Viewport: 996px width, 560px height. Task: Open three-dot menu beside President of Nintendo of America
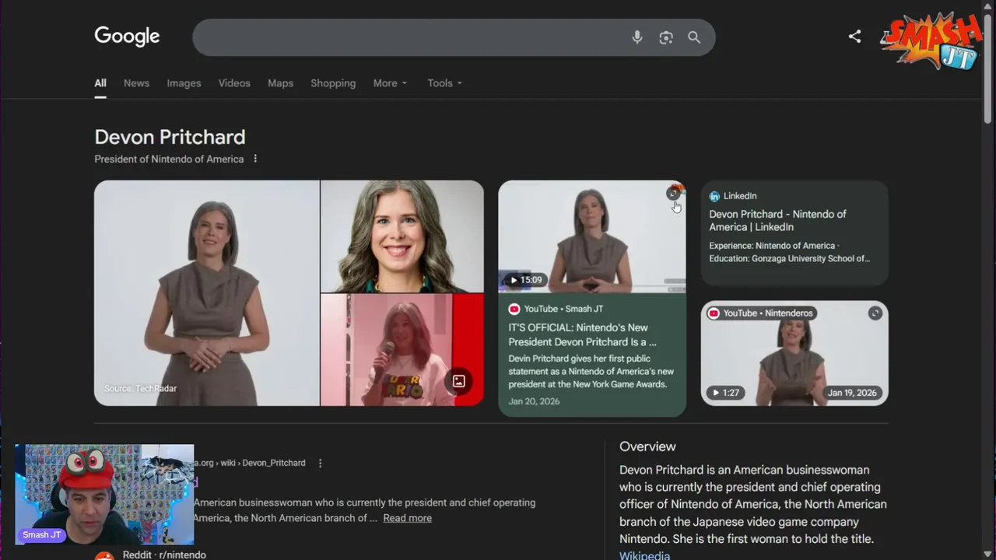[x=255, y=159]
